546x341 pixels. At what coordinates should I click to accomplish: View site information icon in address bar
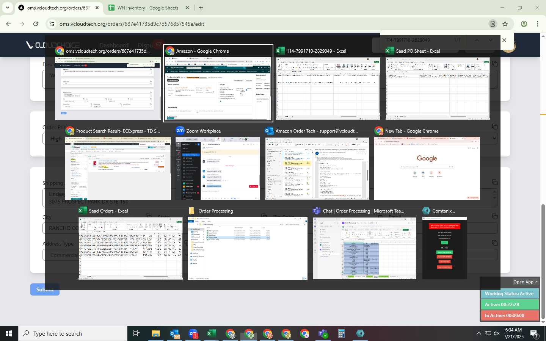click(x=52, y=24)
